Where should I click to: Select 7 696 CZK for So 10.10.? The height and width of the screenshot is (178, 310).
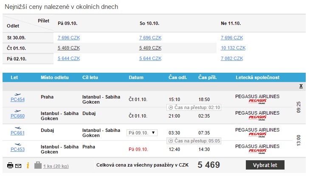click(x=150, y=38)
